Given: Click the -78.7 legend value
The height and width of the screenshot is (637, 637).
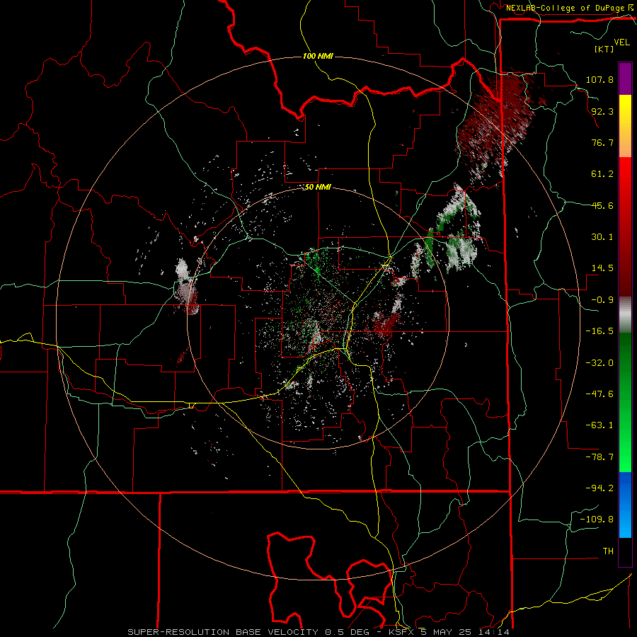Looking at the screenshot, I should click(599, 457).
